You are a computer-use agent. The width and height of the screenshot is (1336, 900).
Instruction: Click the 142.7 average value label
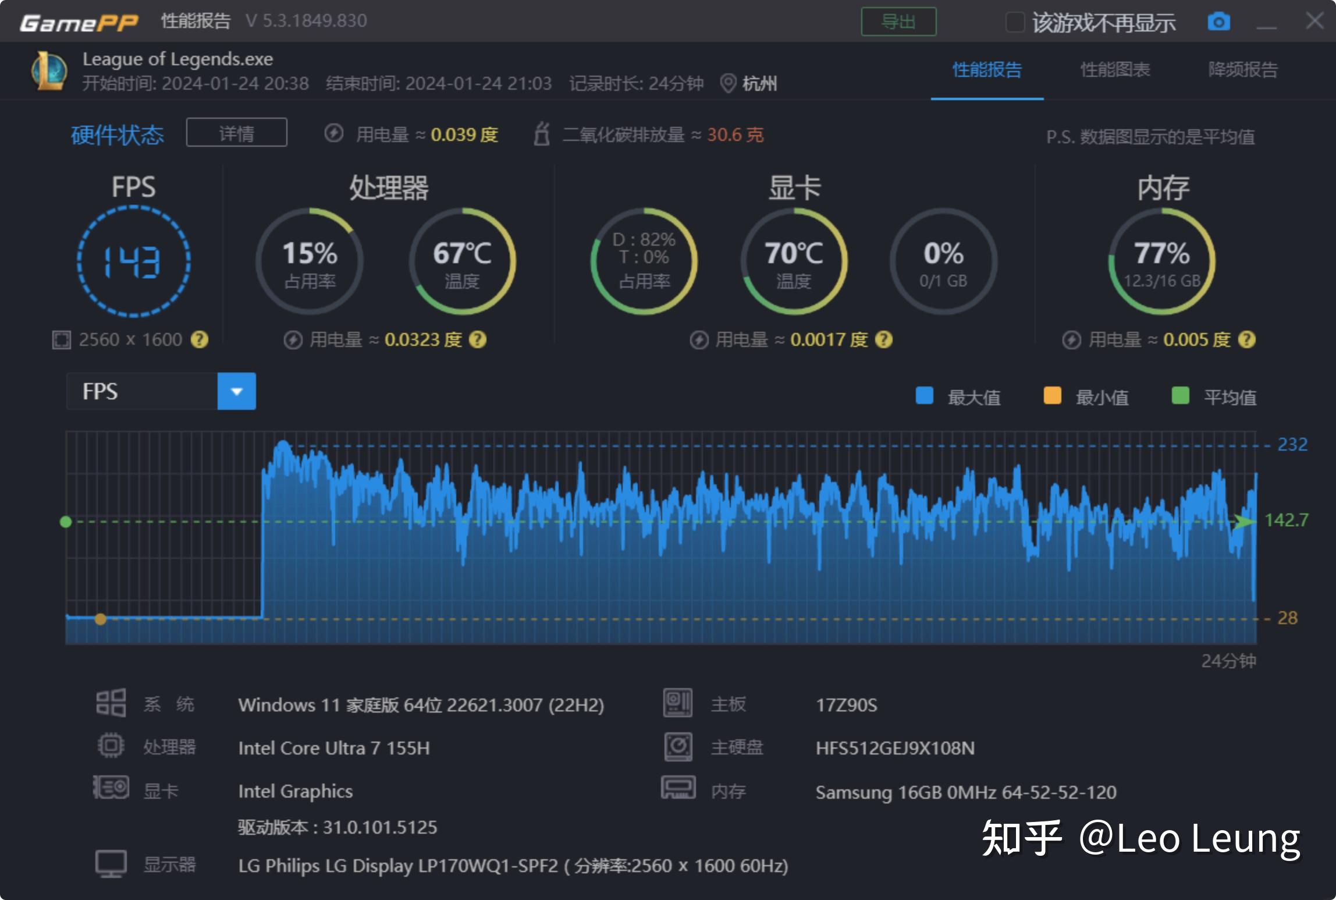tap(1287, 520)
